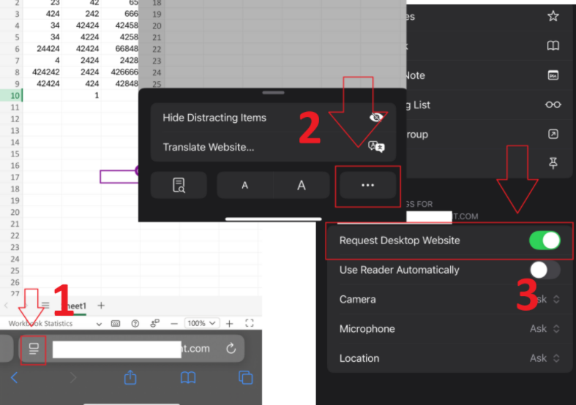This screenshot has width=576, height=405.
Task: Tap the Quick Note icon
Action: coord(553,75)
